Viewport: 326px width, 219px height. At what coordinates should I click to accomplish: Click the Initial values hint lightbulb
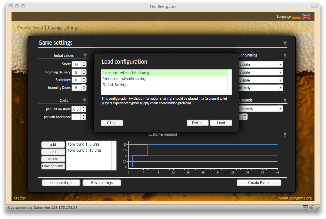coord(85,55)
